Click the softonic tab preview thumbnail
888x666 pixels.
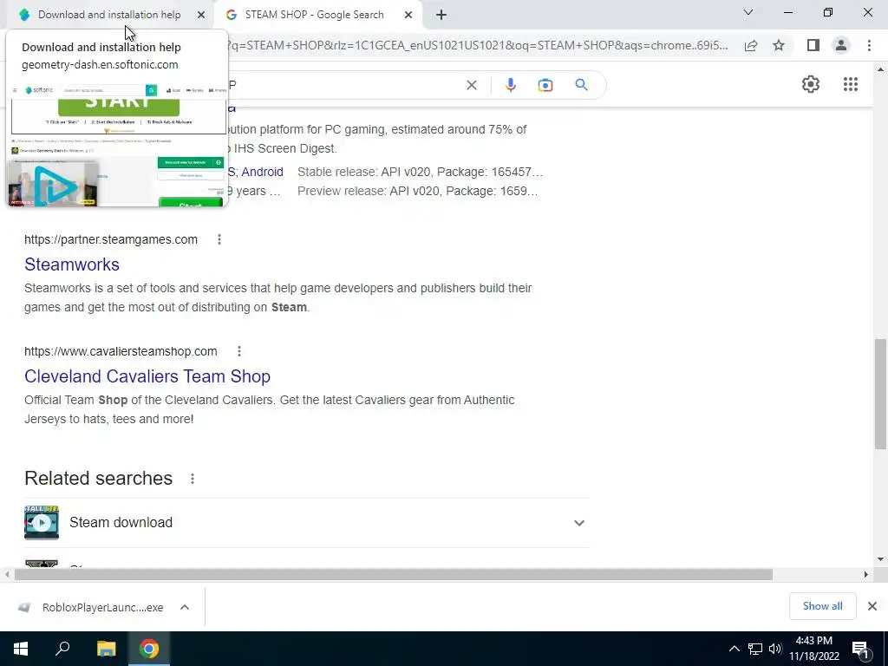[x=118, y=145]
